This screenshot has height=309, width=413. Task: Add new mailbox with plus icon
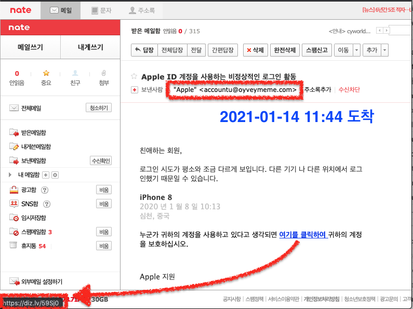pyautogui.click(x=46, y=175)
